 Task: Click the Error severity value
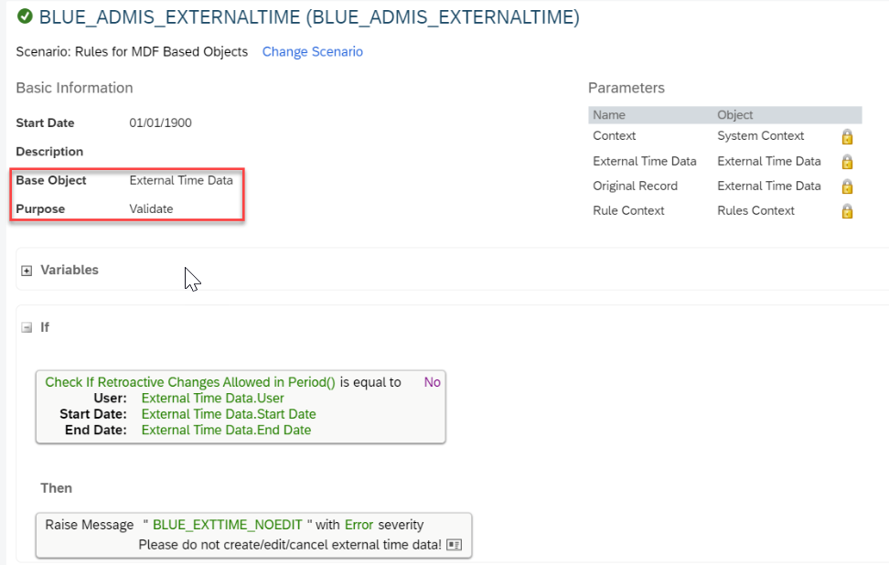(x=359, y=525)
